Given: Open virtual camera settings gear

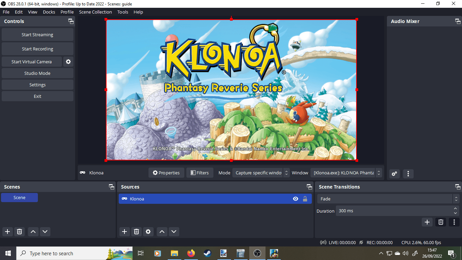Looking at the screenshot, I should pyautogui.click(x=68, y=62).
